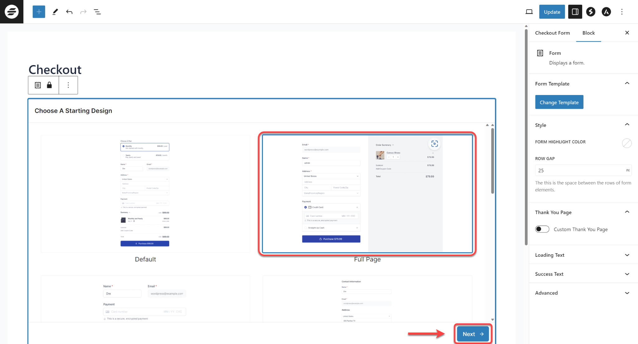The image size is (638, 344).
Task: Click the Update button
Action: 552,12
